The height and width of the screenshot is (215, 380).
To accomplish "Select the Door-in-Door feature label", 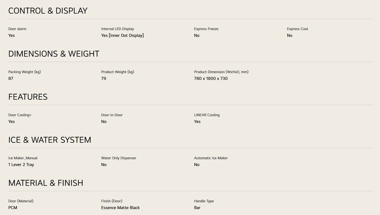I will tap(112, 115).
